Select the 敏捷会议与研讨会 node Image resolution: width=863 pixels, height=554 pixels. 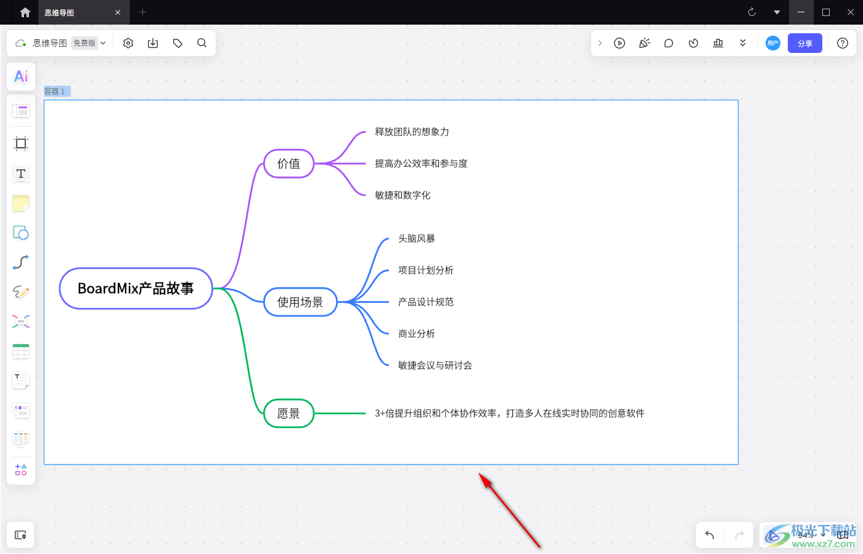click(435, 365)
